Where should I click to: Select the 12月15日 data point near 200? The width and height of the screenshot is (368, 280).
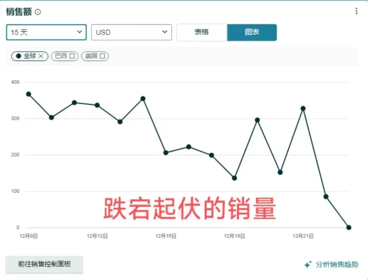pyautogui.click(x=166, y=153)
